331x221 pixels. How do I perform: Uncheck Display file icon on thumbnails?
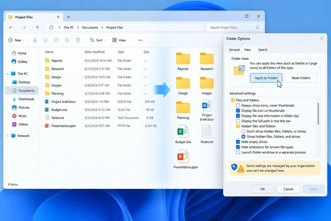pyautogui.click(x=238, y=110)
